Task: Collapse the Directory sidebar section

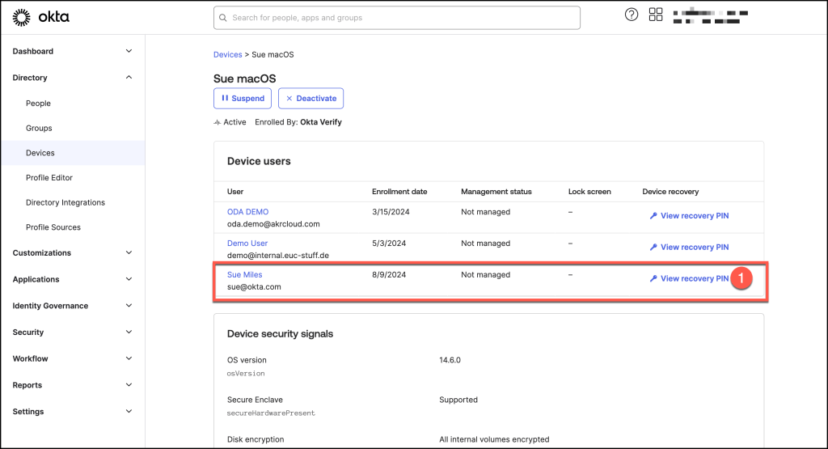Action: tap(129, 78)
